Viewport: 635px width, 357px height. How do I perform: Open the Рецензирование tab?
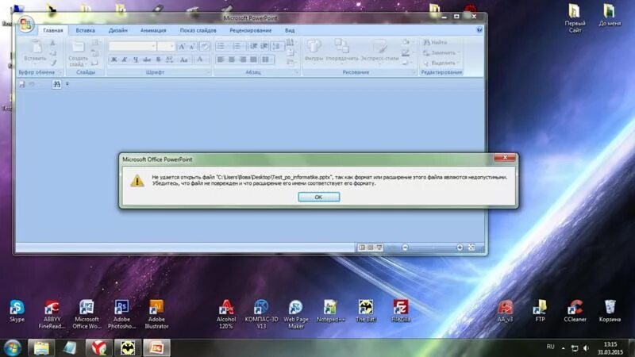coord(250,30)
